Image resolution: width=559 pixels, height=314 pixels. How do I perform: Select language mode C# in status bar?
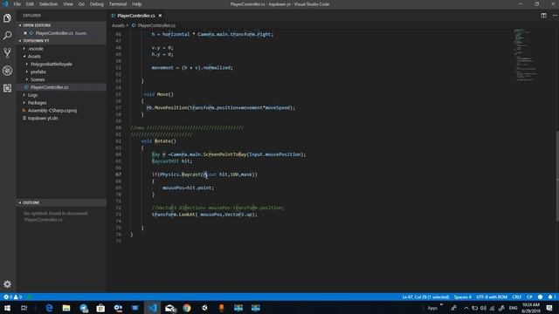(529, 297)
